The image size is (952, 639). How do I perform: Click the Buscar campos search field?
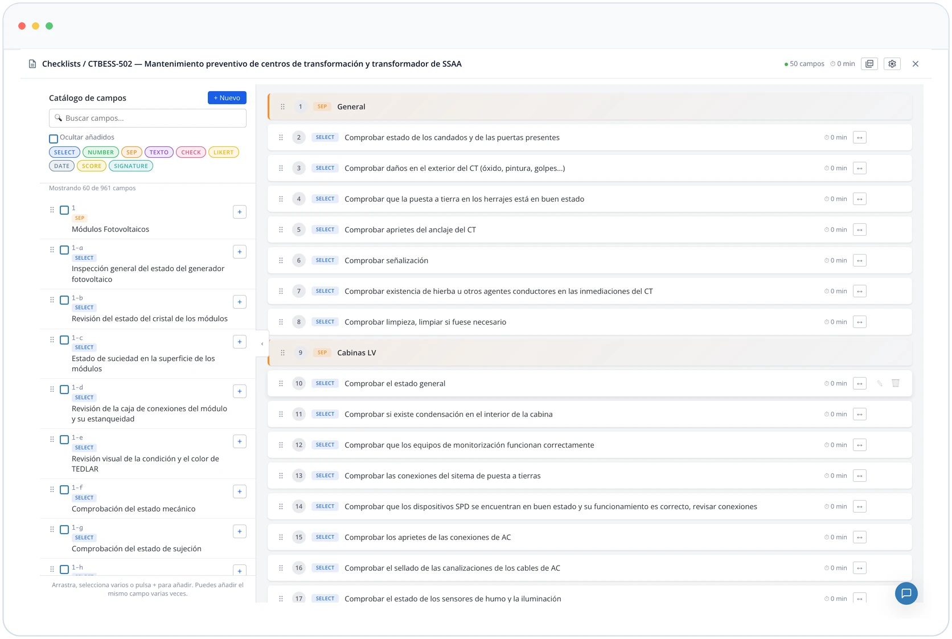click(x=147, y=118)
